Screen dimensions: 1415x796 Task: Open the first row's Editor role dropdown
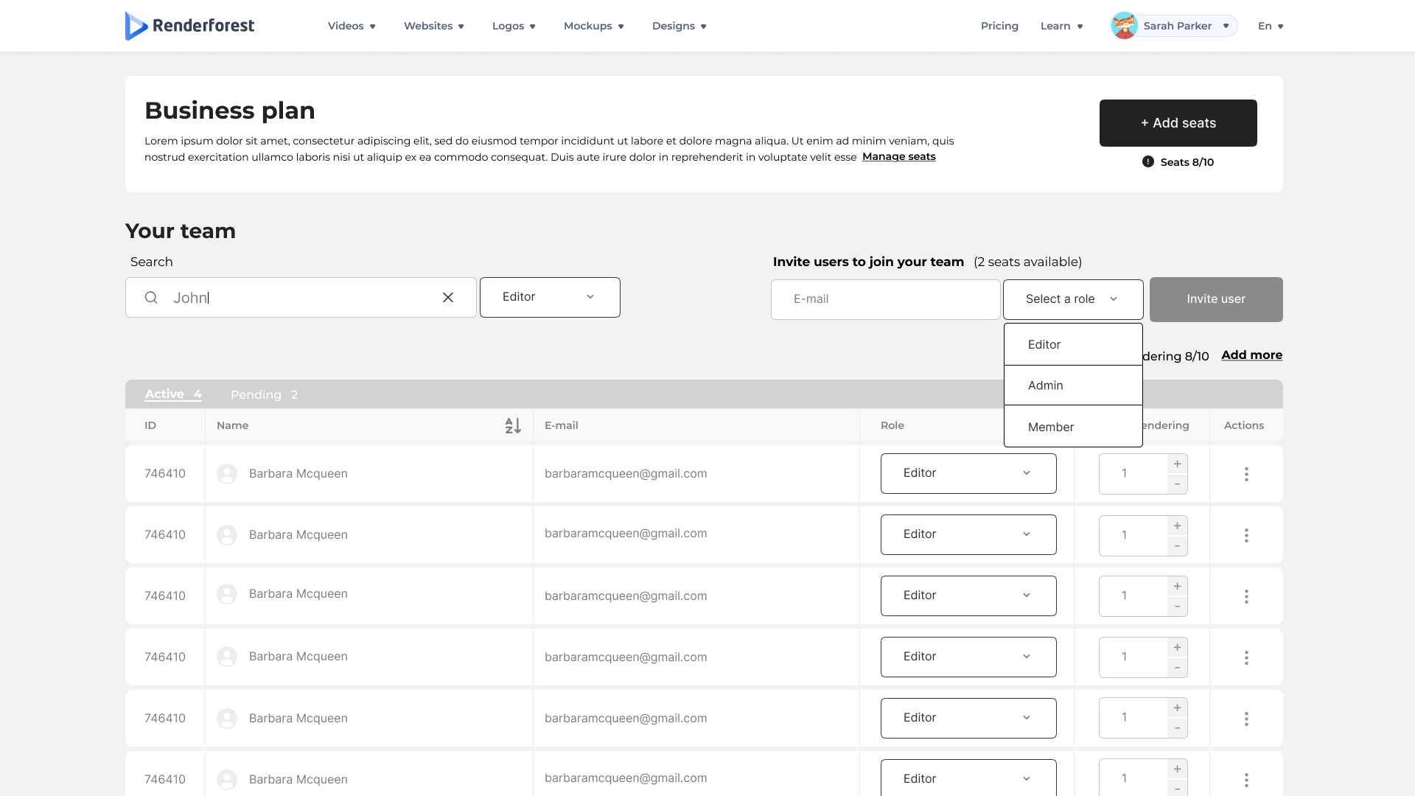point(968,473)
